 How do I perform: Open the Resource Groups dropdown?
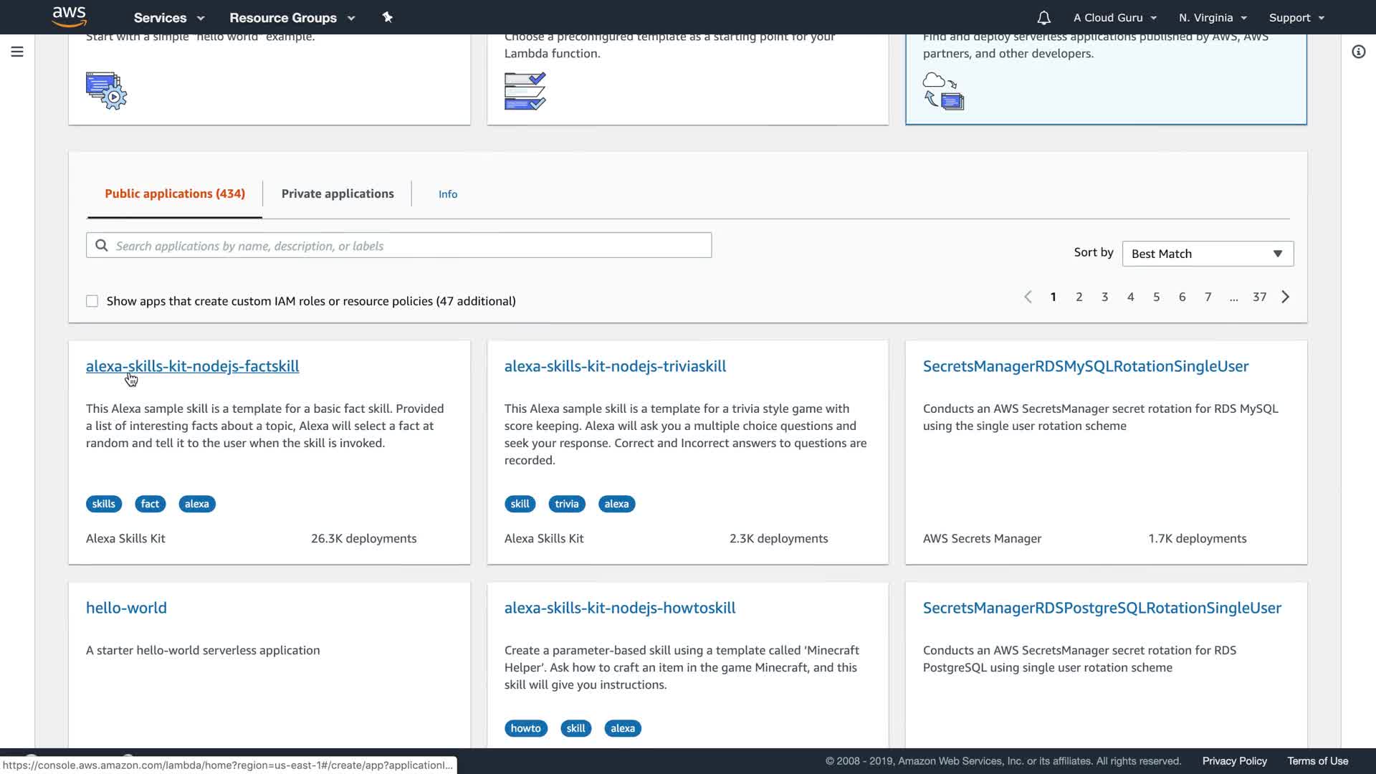point(292,18)
